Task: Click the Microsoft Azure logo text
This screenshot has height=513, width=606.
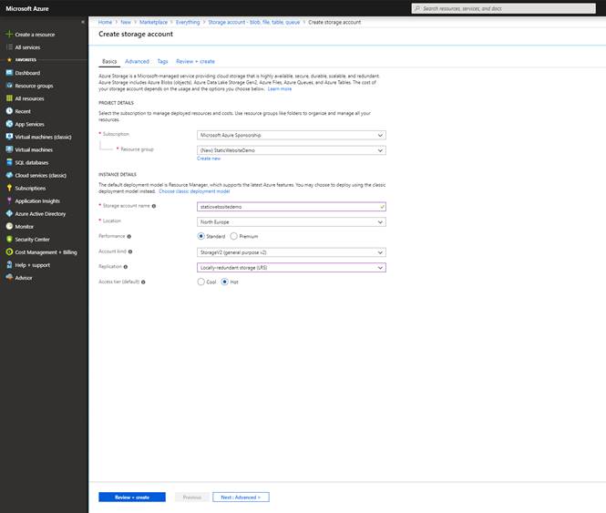Action: (x=27, y=8)
